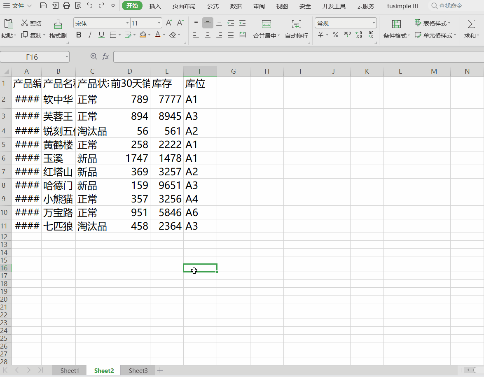Expand the merge and center dropdown arrow
This screenshot has width=484, height=377.
(x=278, y=36)
